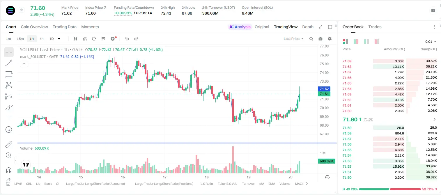Viewport: 441px width, 195px height.
Task: Open the 0.01 price precision dropdown
Action: 431,42
